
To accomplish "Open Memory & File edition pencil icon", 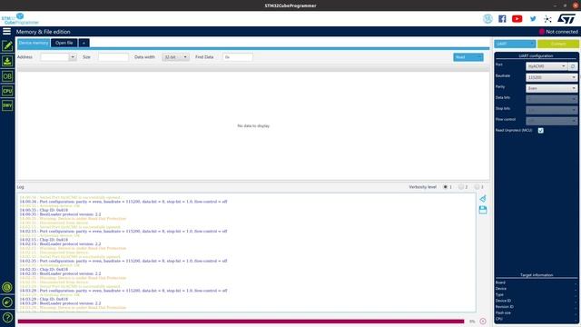I will coord(7,46).
